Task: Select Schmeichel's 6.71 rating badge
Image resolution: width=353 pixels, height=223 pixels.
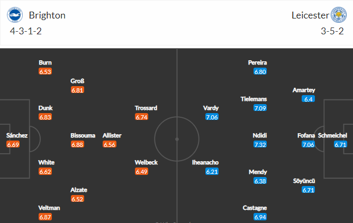Action: click(x=340, y=144)
